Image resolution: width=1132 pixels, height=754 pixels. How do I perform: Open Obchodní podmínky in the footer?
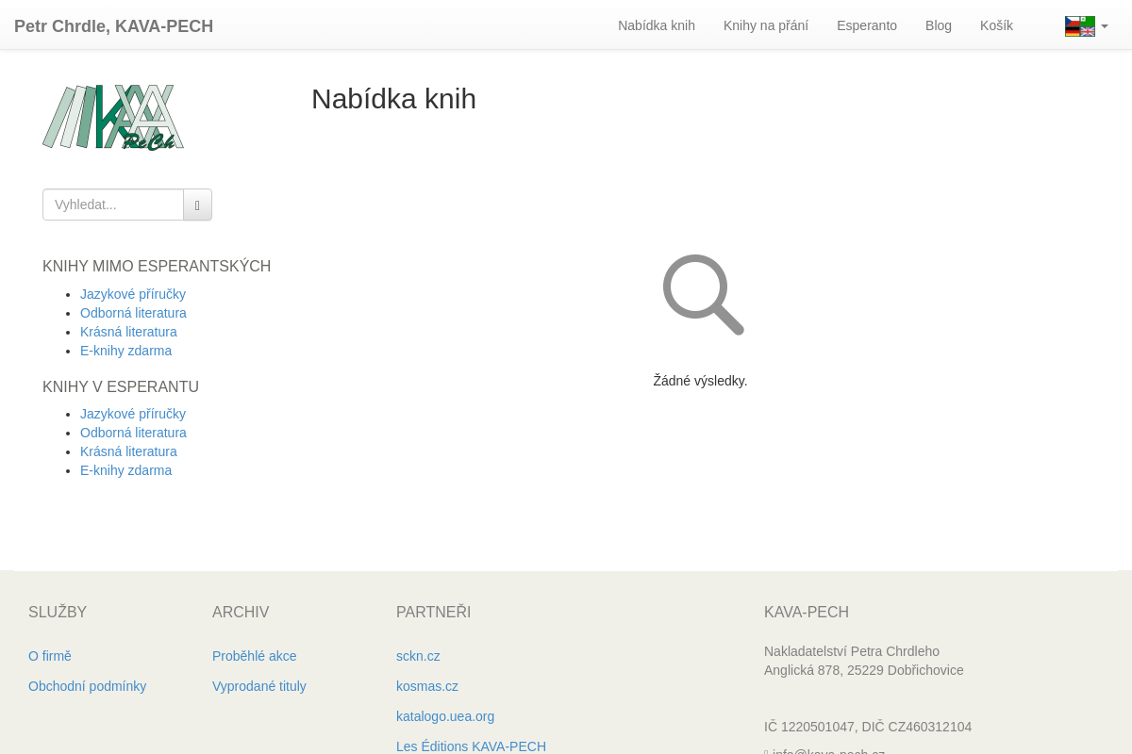click(87, 686)
